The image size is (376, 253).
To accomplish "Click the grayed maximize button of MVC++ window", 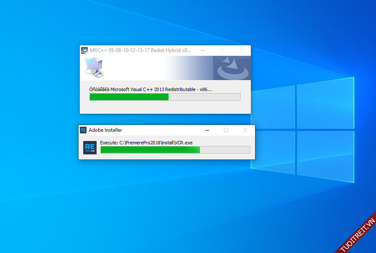I will 222,50.
